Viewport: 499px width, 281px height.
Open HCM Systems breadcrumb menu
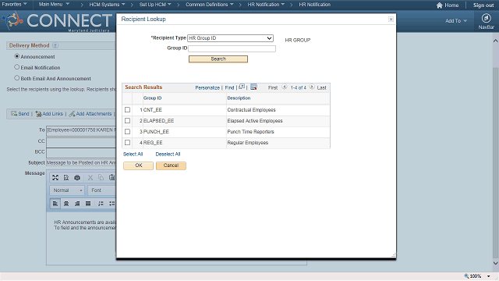[108, 5]
